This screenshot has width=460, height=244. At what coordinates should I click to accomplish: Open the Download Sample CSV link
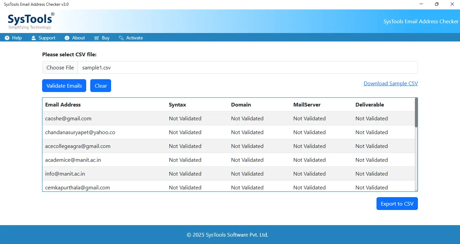pyautogui.click(x=391, y=84)
